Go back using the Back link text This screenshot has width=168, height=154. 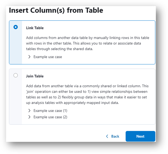point(115,136)
